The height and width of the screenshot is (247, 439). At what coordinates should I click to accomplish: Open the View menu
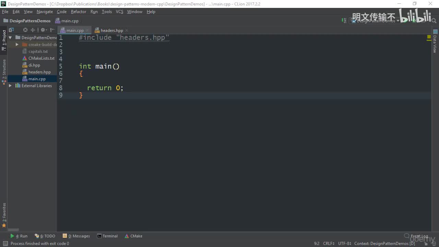pyautogui.click(x=28, y=12)
